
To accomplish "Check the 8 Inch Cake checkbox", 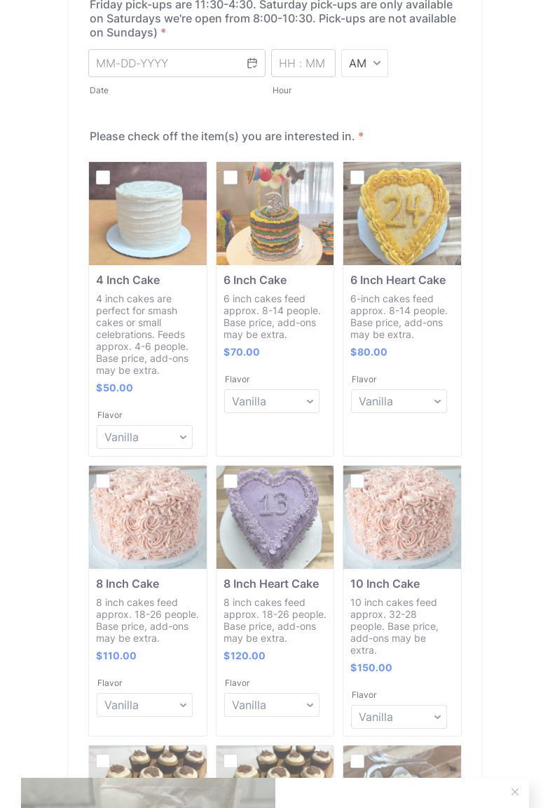I will tap(103, 480).
